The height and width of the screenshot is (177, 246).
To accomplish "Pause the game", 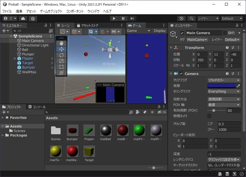I will (123, 19).
